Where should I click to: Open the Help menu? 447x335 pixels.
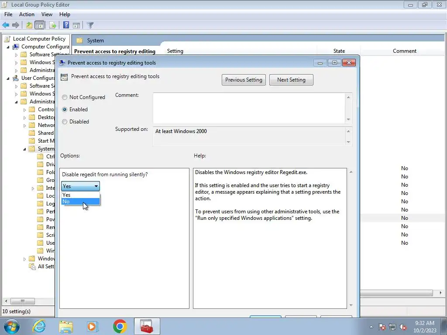[x=65, y=14]
